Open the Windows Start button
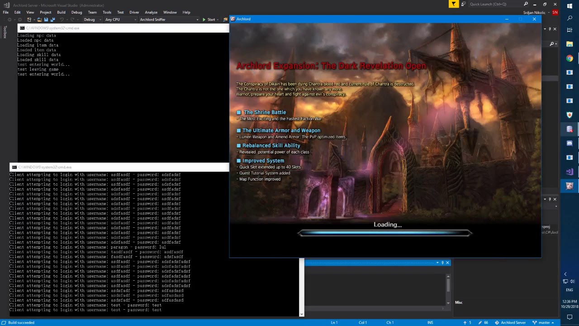 (570, 5)
